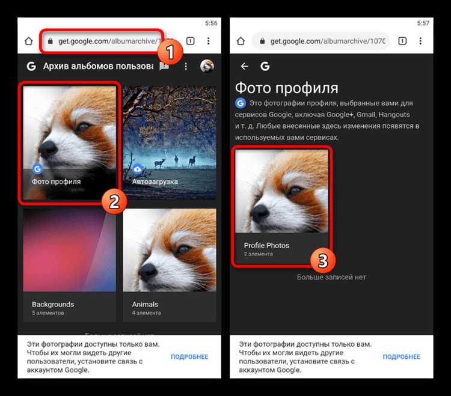This screenshot has width=451, height=396.
Task: Click the lock icon in right address bar
Action: coord(262,41)
